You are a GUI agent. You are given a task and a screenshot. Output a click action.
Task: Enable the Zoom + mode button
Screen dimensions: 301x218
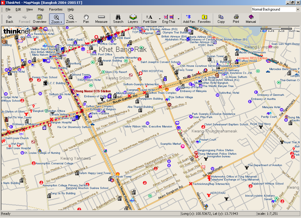pos(56,19)
